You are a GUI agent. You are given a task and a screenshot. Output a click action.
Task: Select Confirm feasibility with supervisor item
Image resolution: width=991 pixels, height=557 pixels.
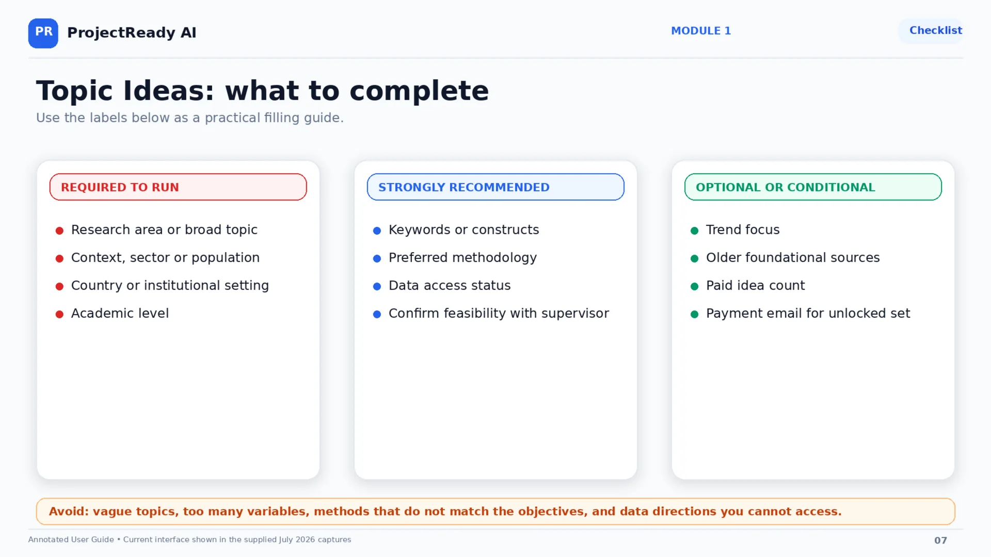pos(499,314)
